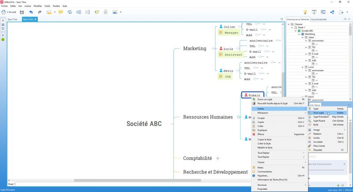Image resolution: width=353 pixels, height=192 pixels.
Task: Maximize canvas editor area button
Action: pos(282,19)
